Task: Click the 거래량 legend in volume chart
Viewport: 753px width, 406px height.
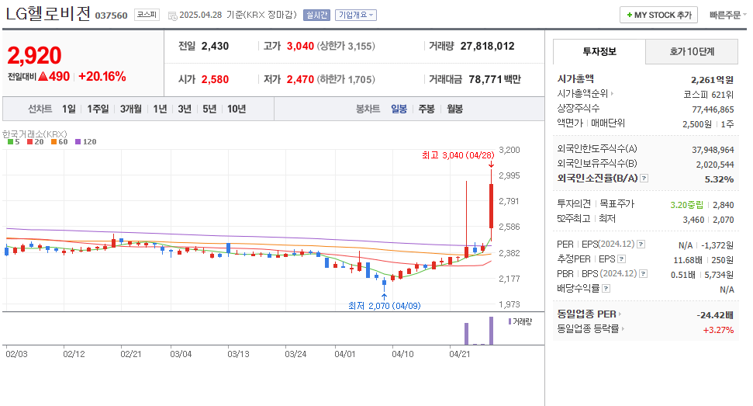Action: [520, 321]
